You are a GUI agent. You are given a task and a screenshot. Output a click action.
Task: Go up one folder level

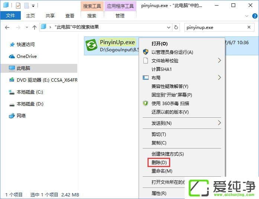(x=34, y=27)
